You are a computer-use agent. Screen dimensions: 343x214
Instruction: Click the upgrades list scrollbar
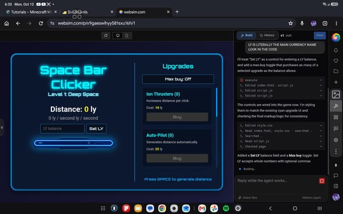click(217, 102)
